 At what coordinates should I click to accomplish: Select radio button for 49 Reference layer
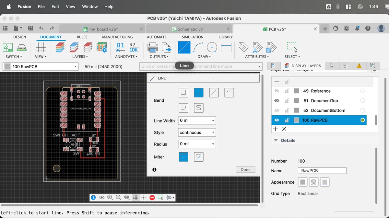click(363, 91)
